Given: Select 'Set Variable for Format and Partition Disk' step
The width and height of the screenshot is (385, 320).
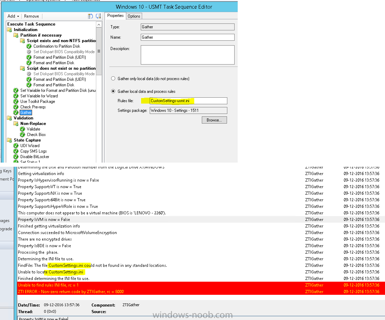Looking at the screenshot, I should coord(58,90).
